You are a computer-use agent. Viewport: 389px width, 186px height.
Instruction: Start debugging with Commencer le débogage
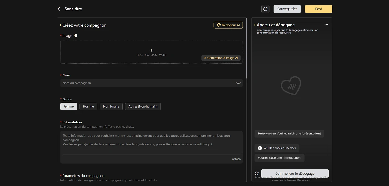click(x=295, y=173)
